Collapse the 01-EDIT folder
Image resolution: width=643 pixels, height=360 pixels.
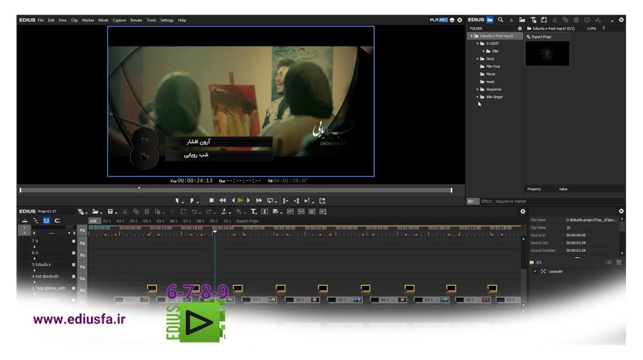[477, 43]
